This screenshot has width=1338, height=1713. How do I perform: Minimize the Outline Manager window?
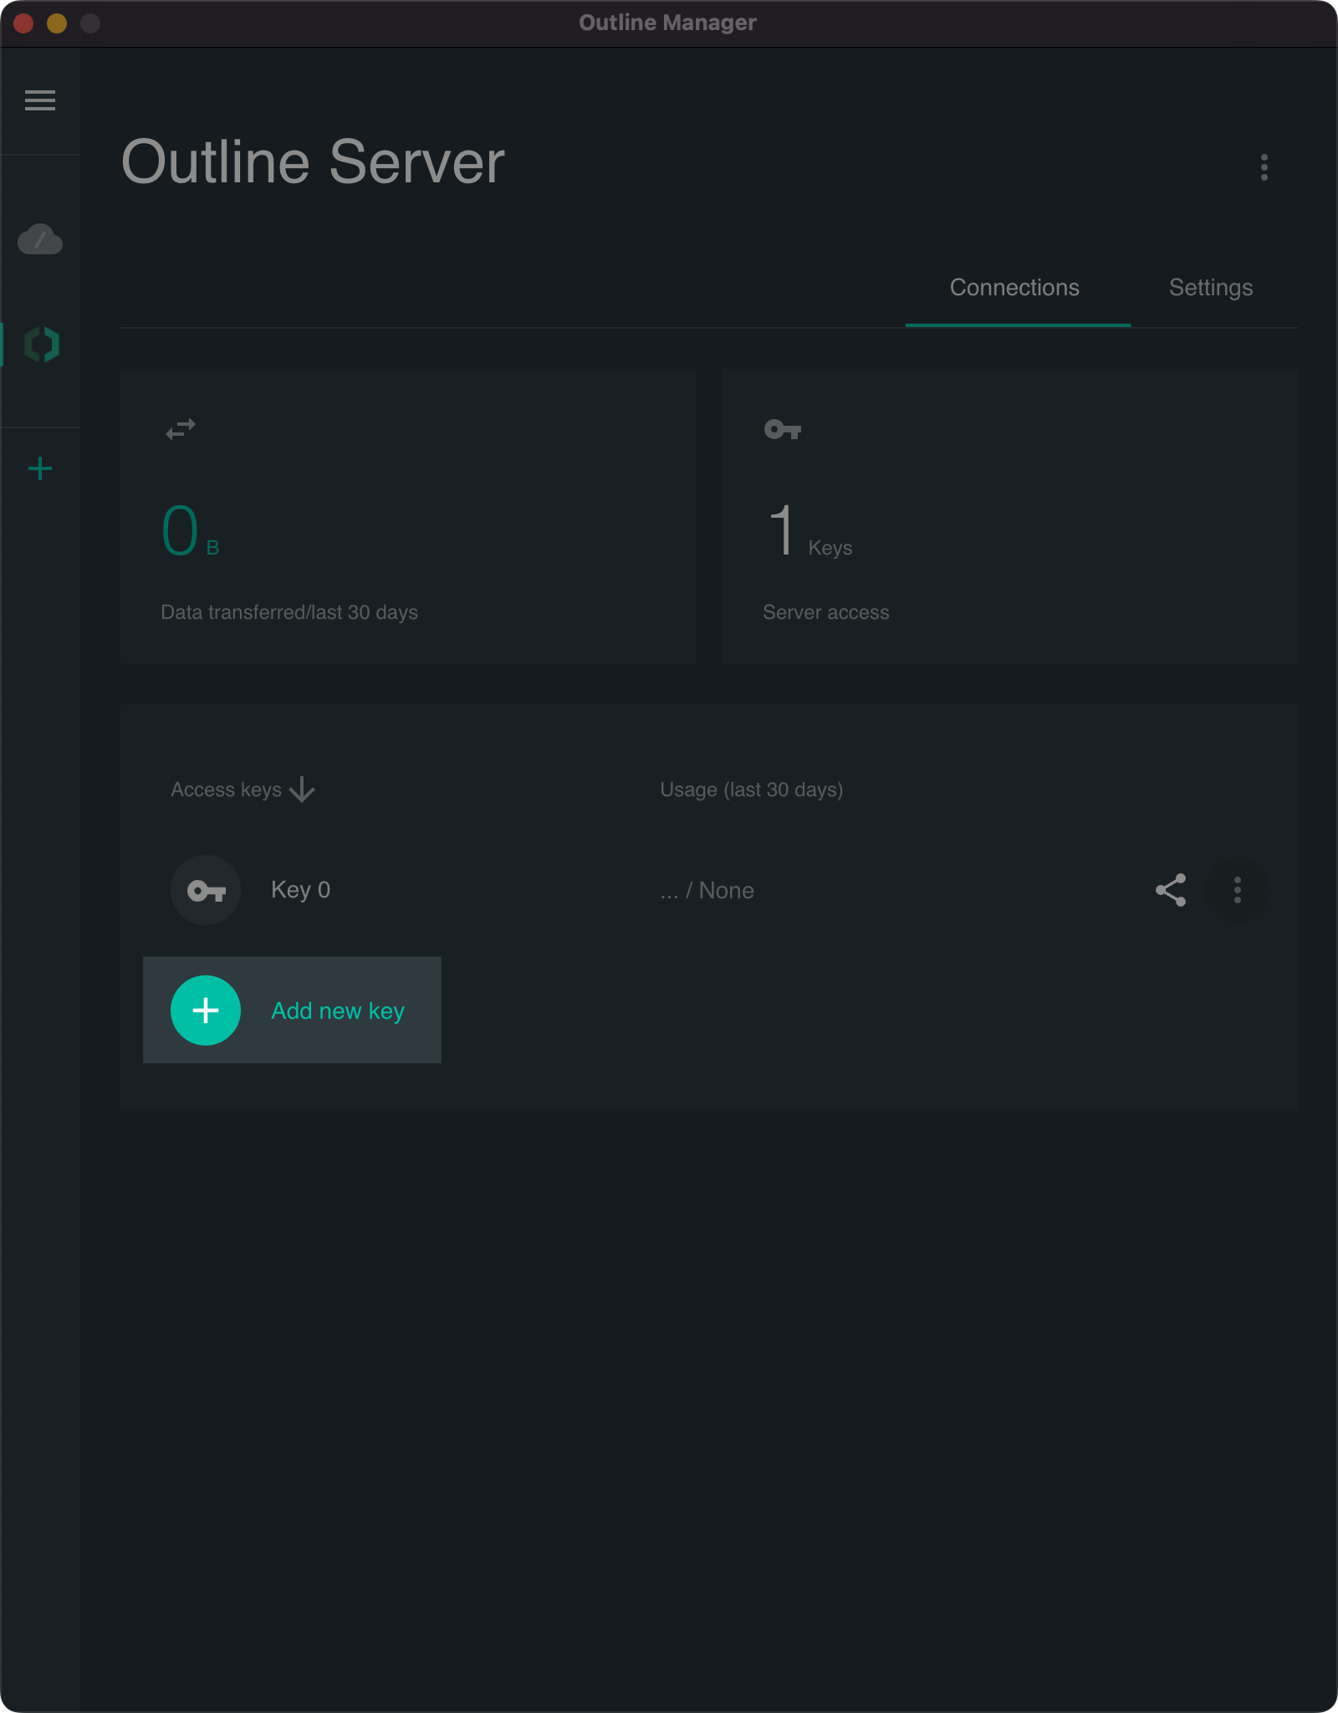coord(57,23)
